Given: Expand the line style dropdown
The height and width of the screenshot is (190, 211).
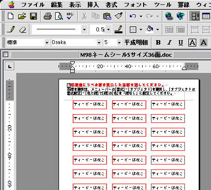Looking at the screenshot, I should (84, 29).
